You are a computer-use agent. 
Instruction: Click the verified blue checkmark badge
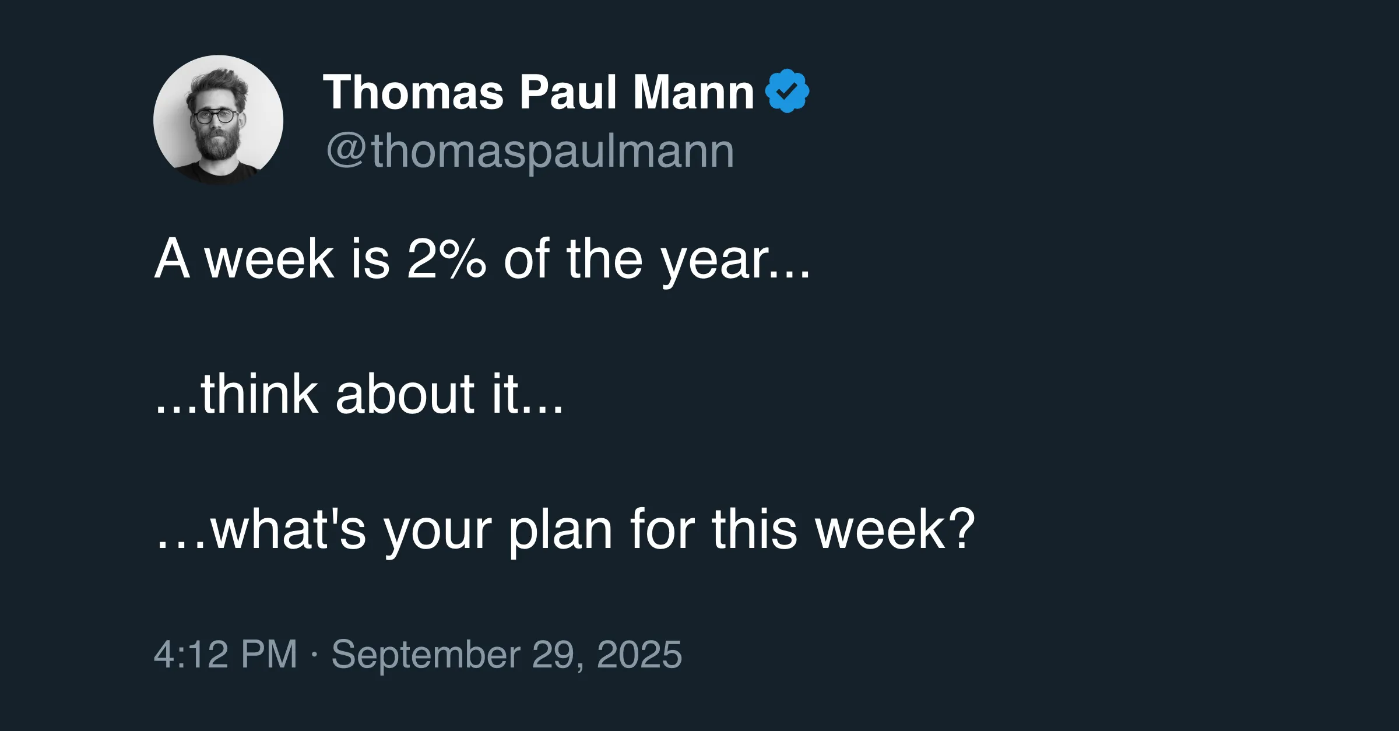tap(787, 91)
